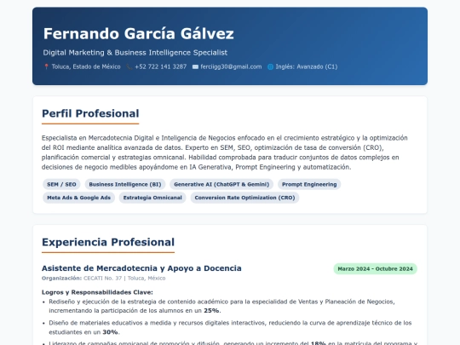Click the email ferciigg30@gmail.com
This screenshot has width=460, height=345.
tap(231, 66)
